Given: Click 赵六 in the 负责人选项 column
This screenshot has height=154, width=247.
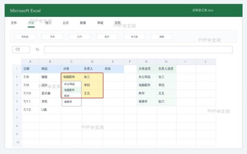Looking at the screenshot, I should tap(166, 102).
